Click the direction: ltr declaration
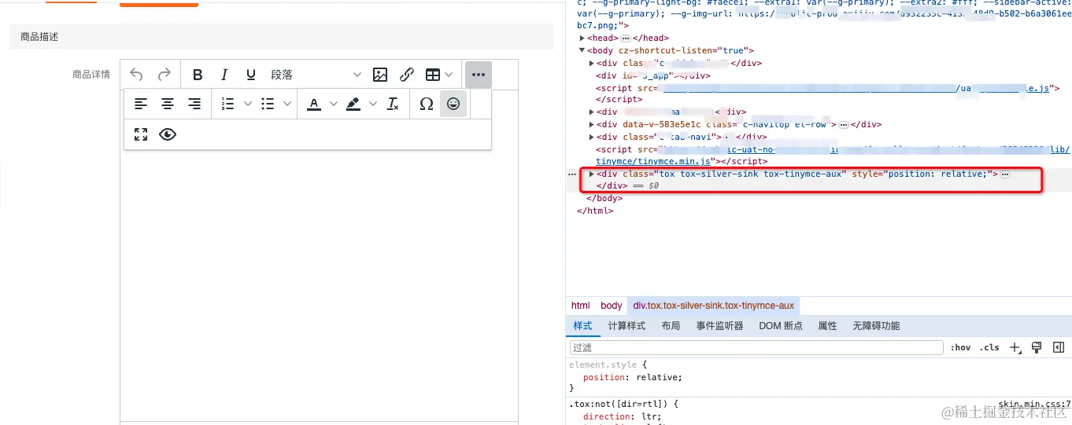 [623, 416]
